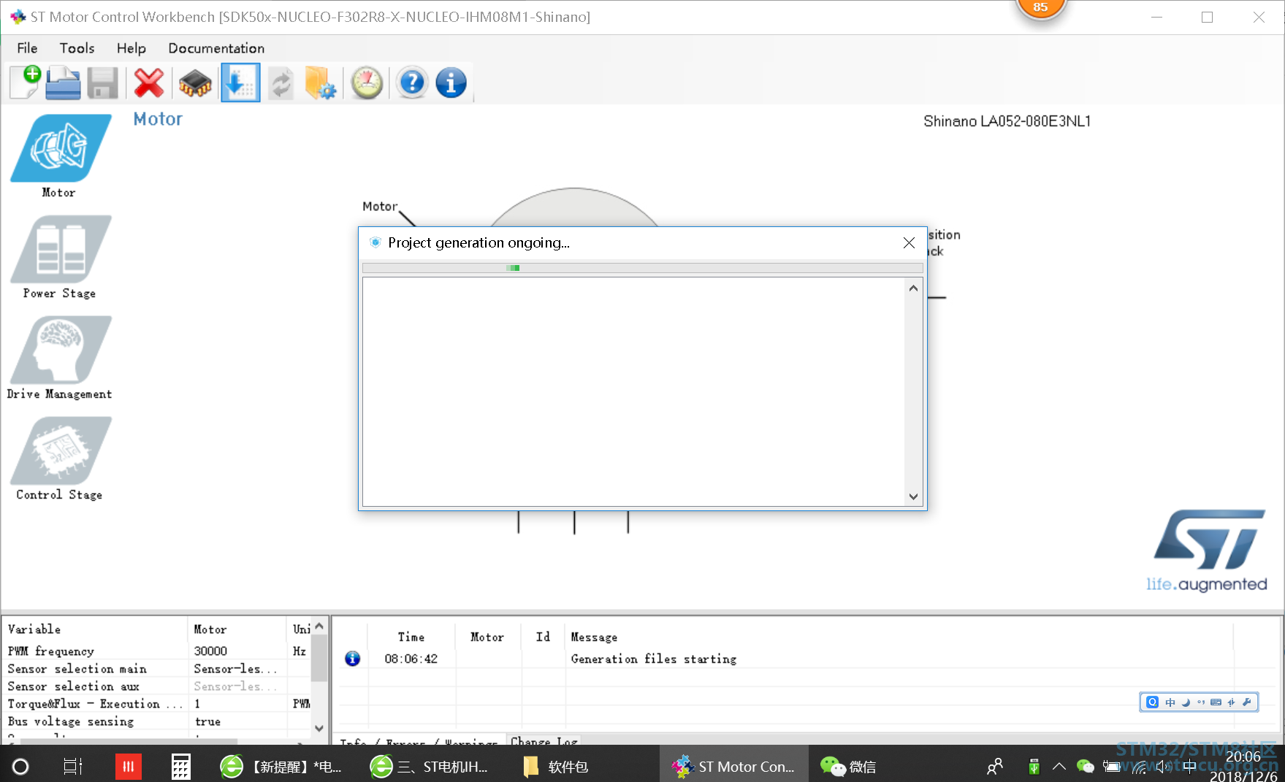This screenshot has width=1285, height=782.
Task: Click the 08:06:42 time entry
Action: coord(411,659)
